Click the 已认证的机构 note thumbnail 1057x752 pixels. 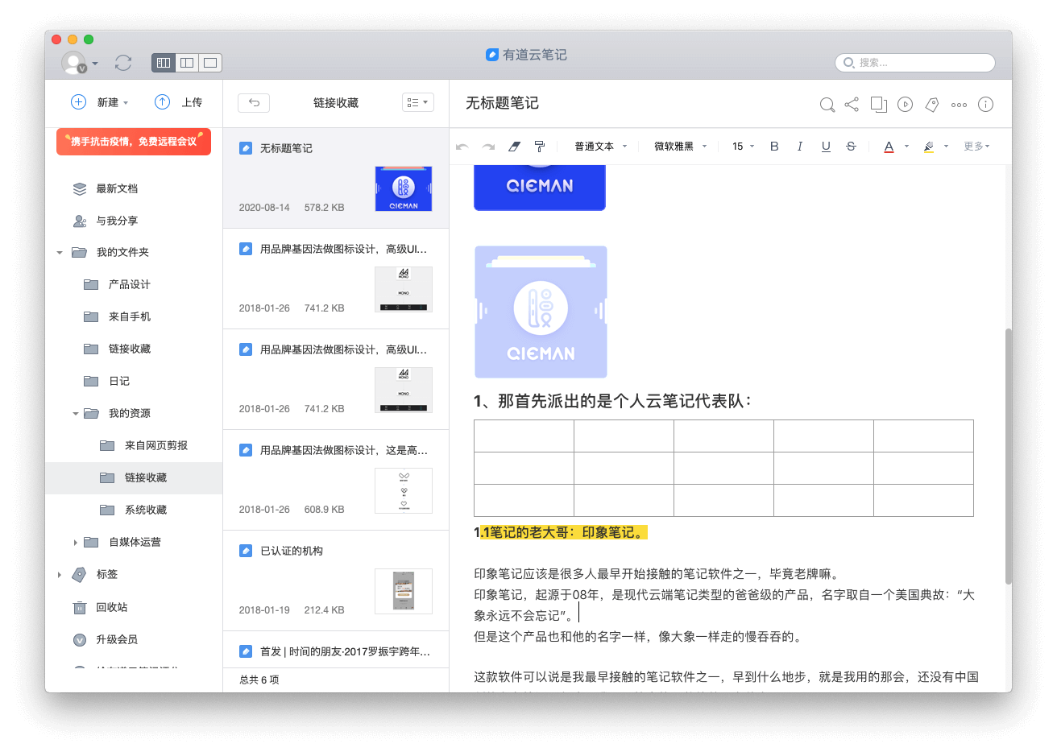pos(404,591)
